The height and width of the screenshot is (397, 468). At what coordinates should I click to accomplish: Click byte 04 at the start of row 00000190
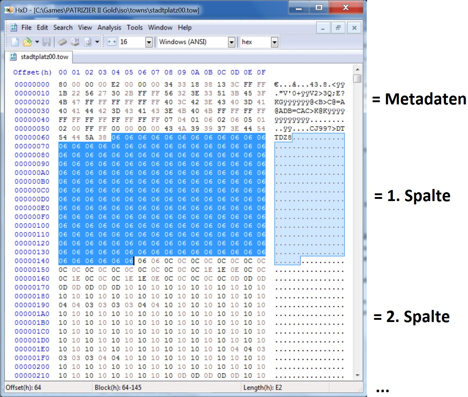63,305
